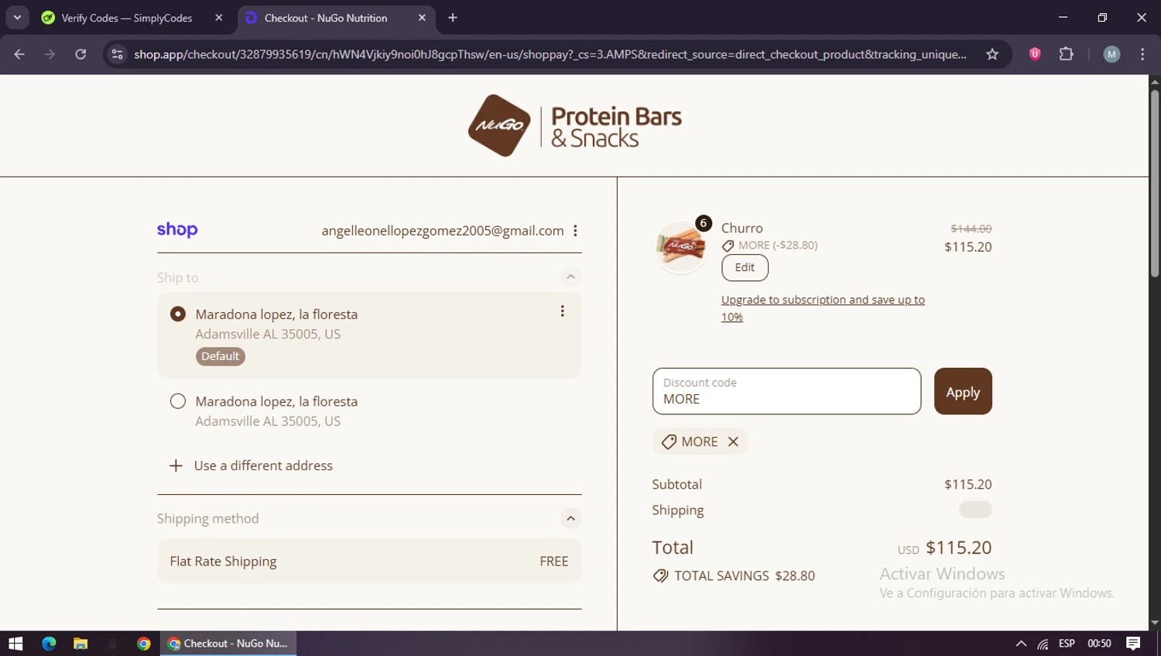1161x656 pixels.
Task: Open options menu for default address
Action: coord(563,311)
